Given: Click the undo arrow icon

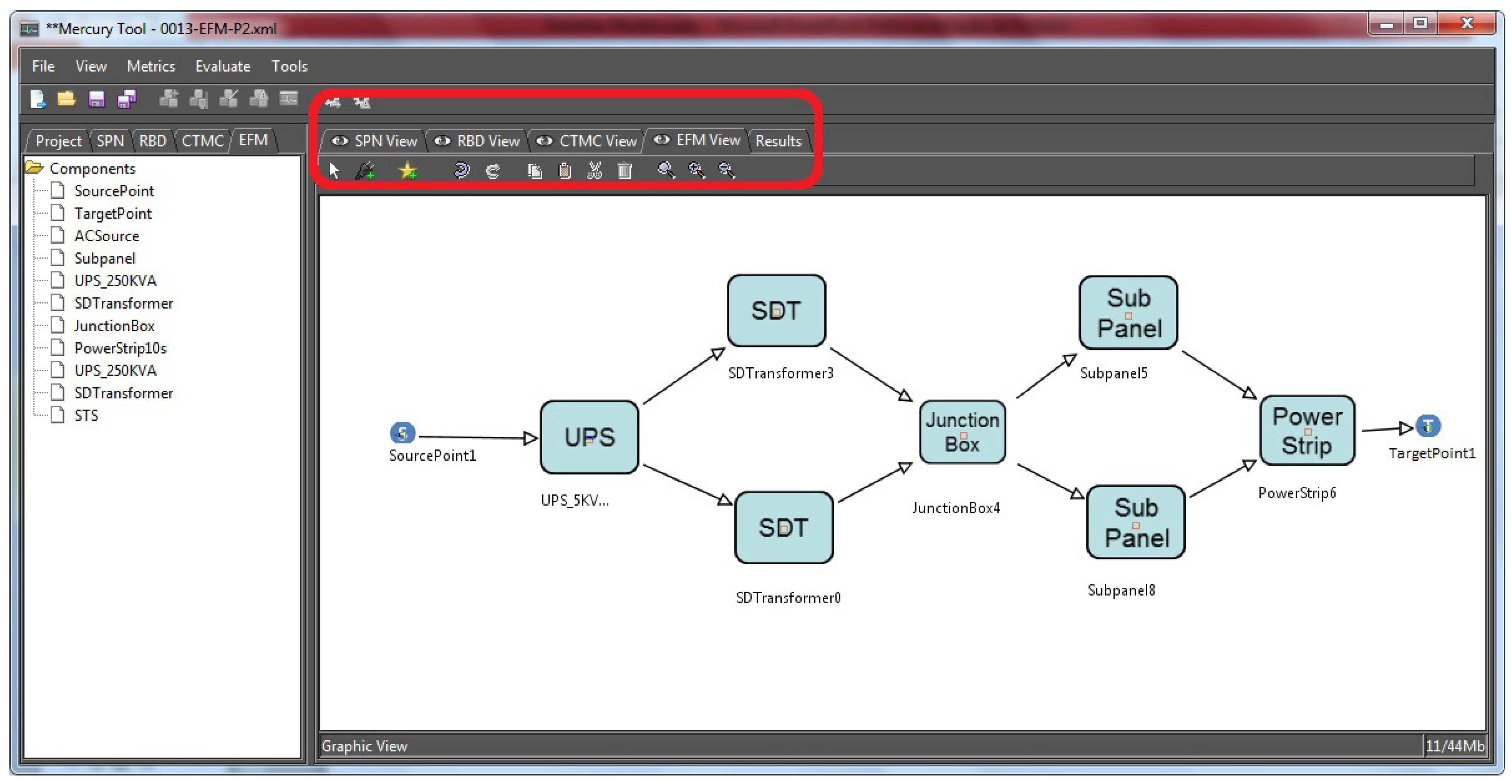Looking at the screenshot, I should (462, 171).
